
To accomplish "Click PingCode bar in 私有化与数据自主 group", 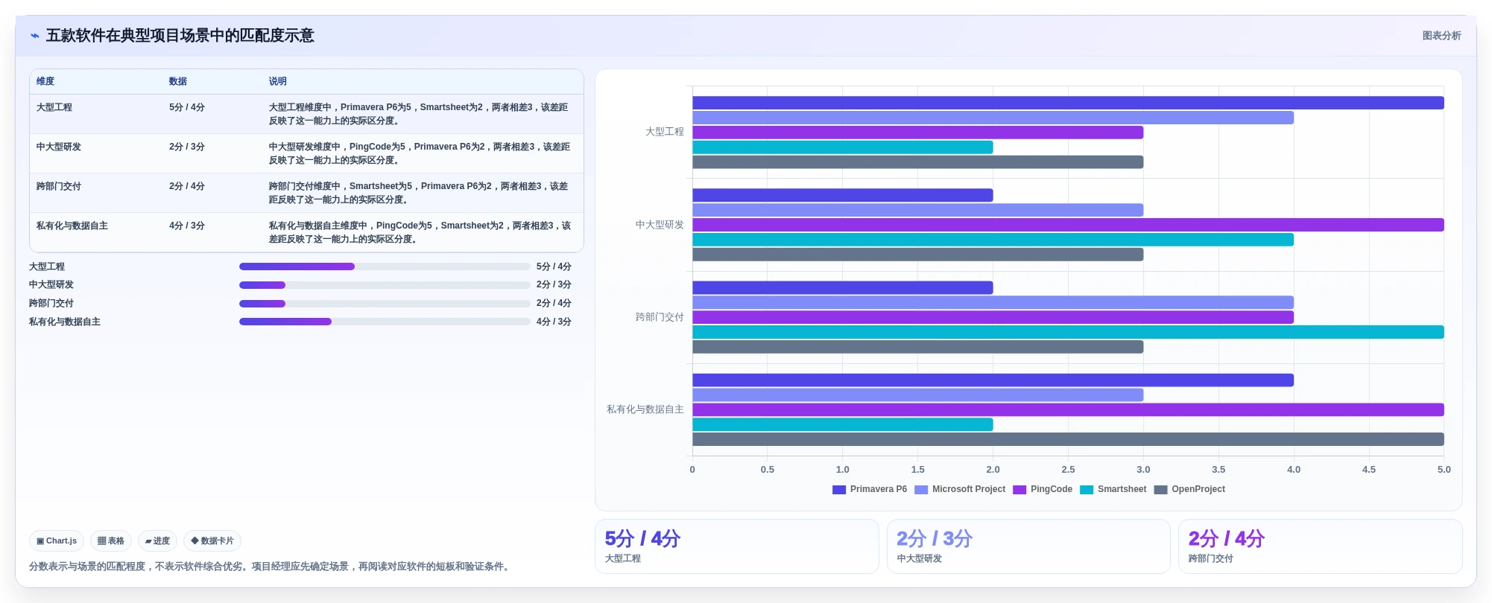I will coord(1068,409).
